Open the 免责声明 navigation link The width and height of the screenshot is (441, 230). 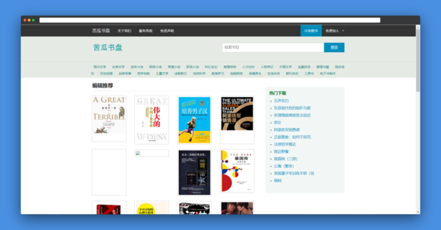(167, 31)
